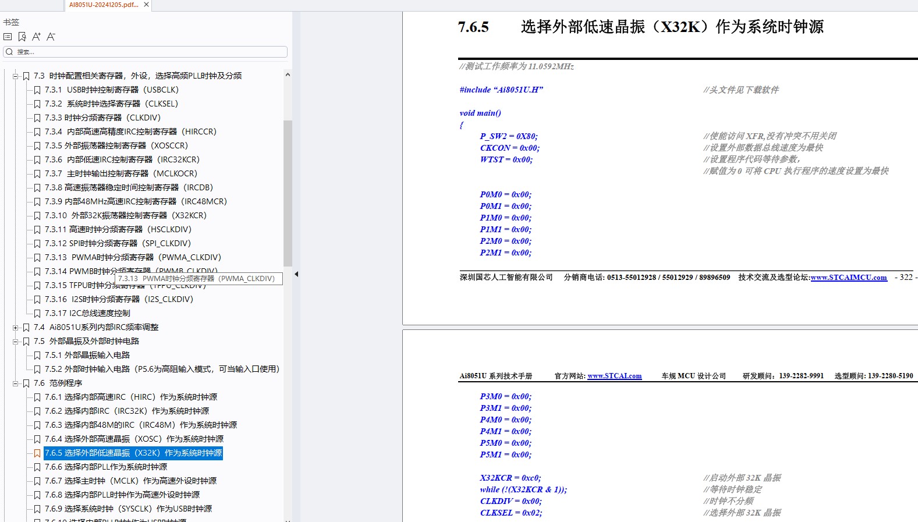
Task: Open bookmark '7.6.4 选择外部高速晶振 (XOSC)'
Action: tap(134, 439)
